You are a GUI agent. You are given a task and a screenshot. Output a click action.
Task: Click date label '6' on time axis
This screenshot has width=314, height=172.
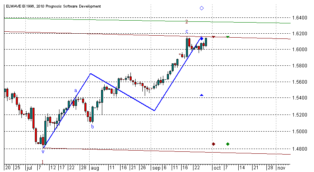[x=165, y=167]
